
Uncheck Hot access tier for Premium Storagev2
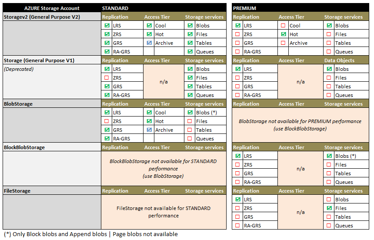[x=284, y=34]
